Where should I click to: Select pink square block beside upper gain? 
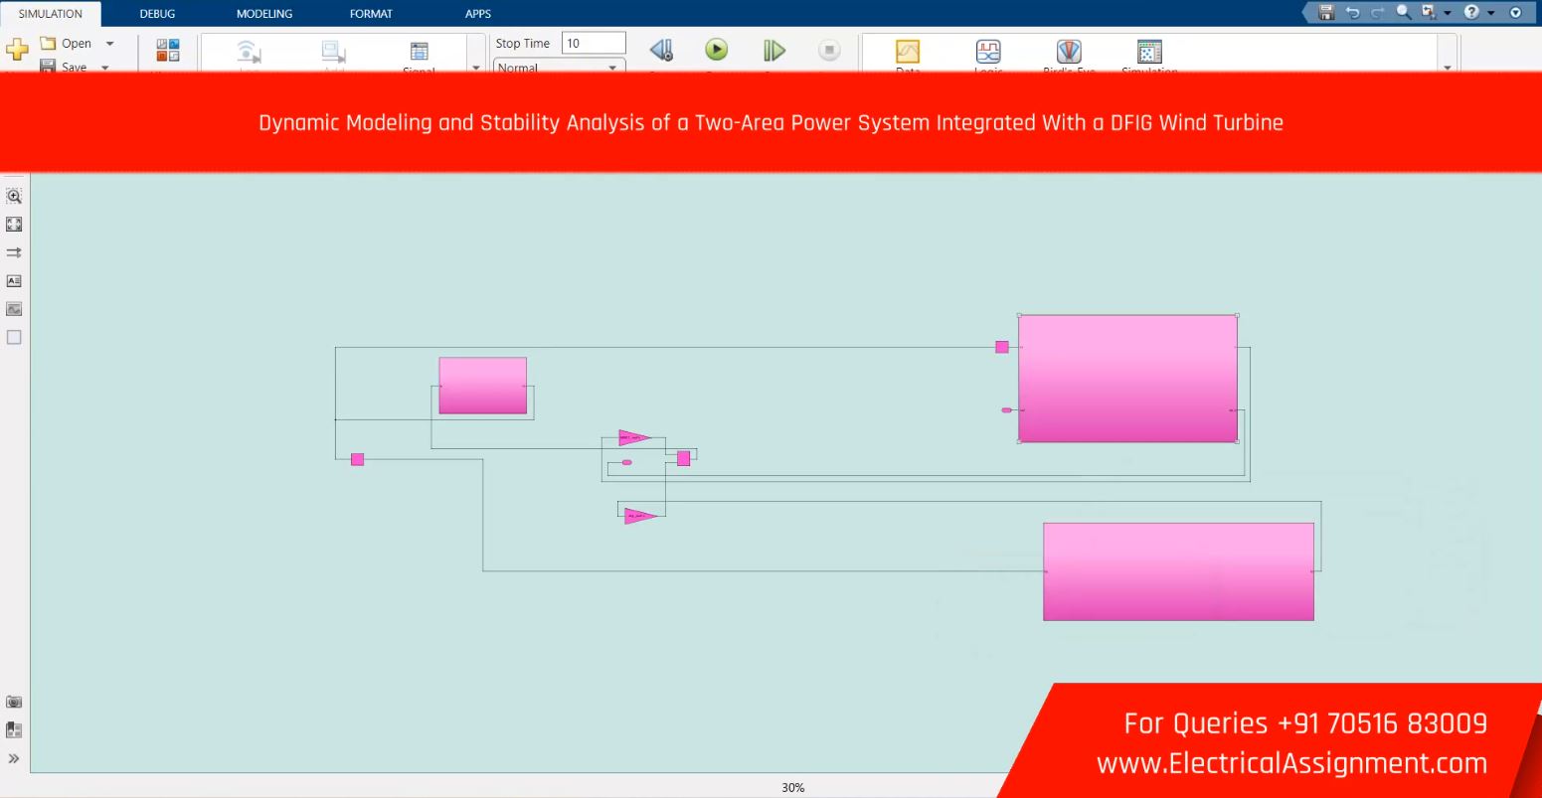[x=683, y=458]
